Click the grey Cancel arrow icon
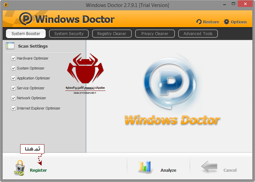This screenshot has width=255, height=182. point(209,166)
